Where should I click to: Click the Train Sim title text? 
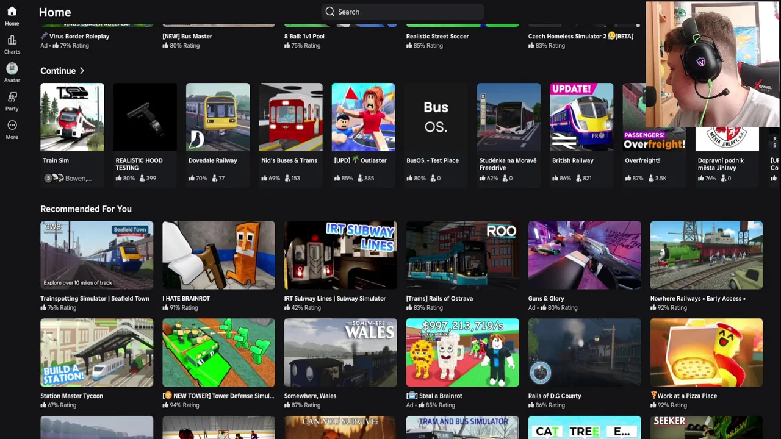point(56,160)
